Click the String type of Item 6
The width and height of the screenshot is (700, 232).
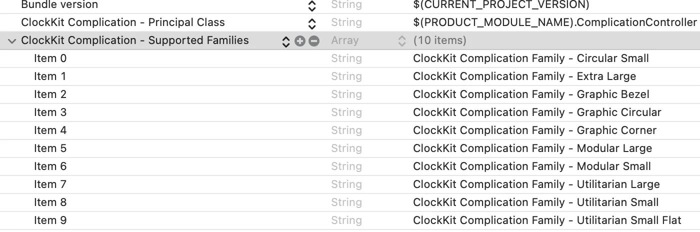(346, 166)
